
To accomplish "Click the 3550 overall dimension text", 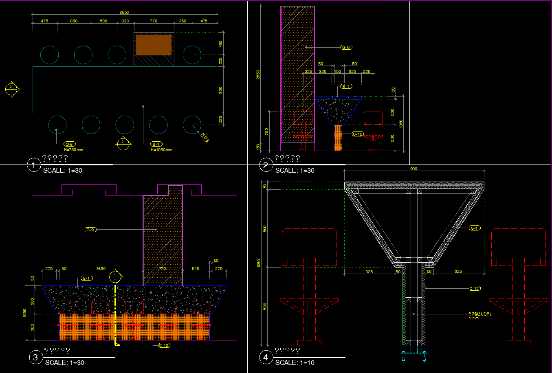I will (x=124, y=13).
